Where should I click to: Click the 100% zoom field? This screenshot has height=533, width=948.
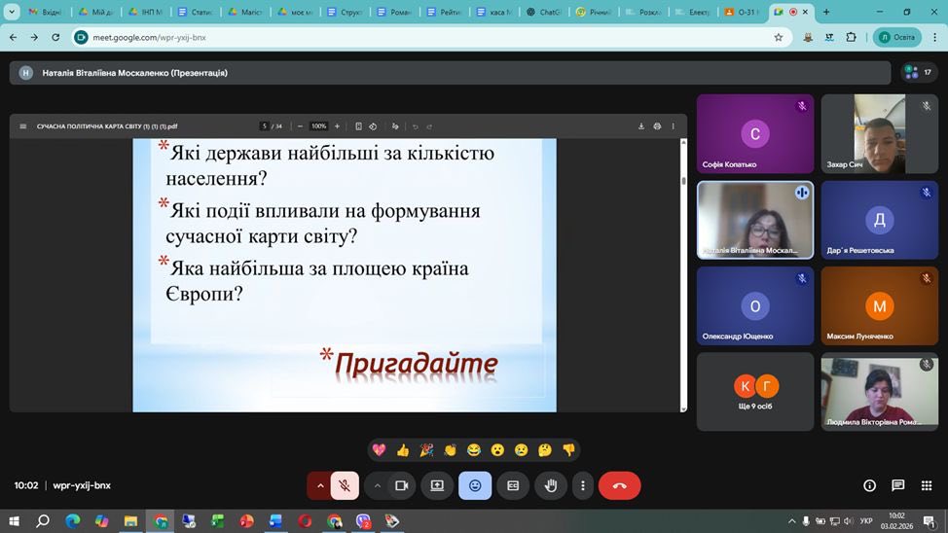click(318, 126)
